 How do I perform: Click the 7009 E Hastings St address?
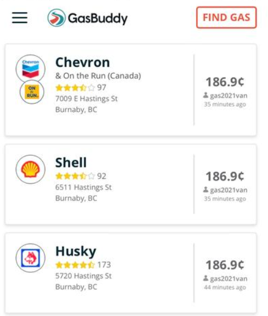click(87, 99)
